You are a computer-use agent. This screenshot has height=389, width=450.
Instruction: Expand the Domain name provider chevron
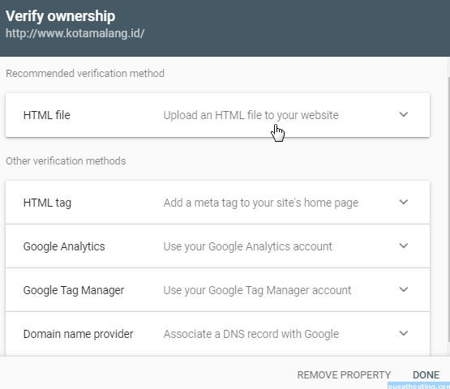[x=403, y=333]
